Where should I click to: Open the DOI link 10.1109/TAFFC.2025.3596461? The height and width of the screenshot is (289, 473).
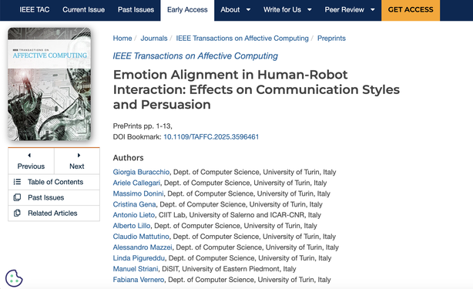(211, 136)
